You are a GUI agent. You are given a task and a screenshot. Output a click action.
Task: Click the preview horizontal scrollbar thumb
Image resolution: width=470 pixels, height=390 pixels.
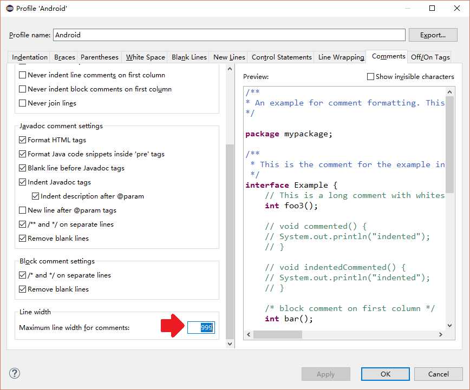(x=278, y=335)
